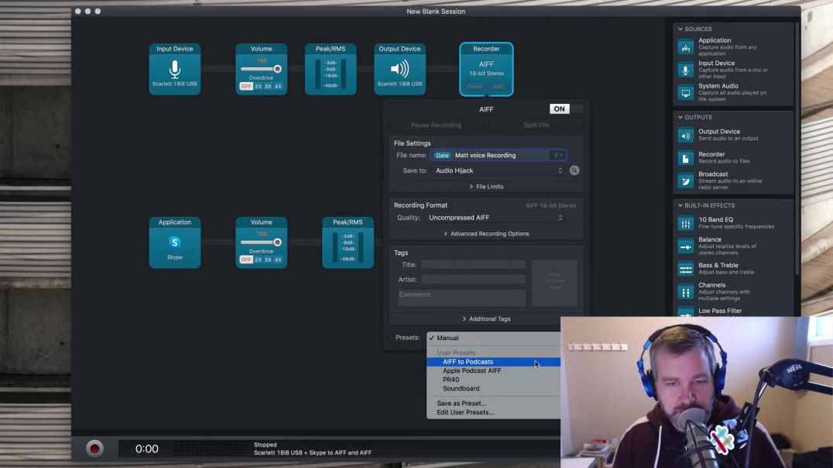Open the file name variable dropdown arrow
Viewport: 833px width, 468px height.
pos(558,155)
